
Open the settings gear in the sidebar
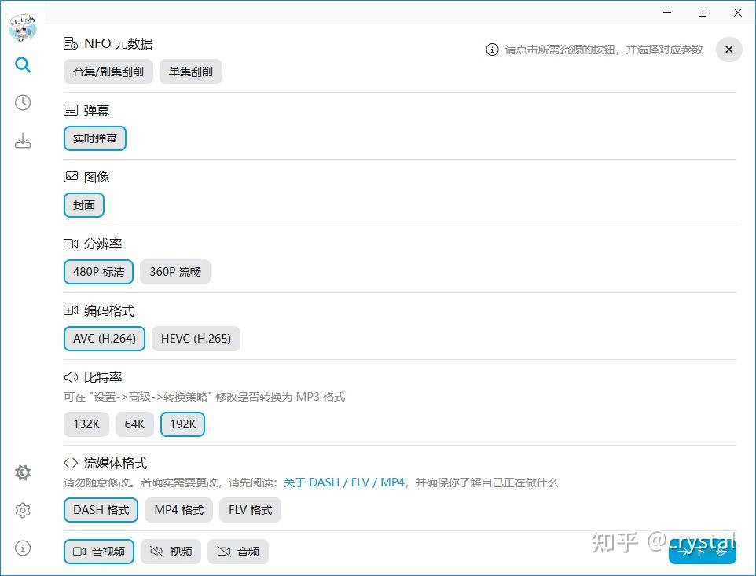point(22,510)
